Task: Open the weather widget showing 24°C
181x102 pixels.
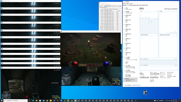Action: coord(159,100)
